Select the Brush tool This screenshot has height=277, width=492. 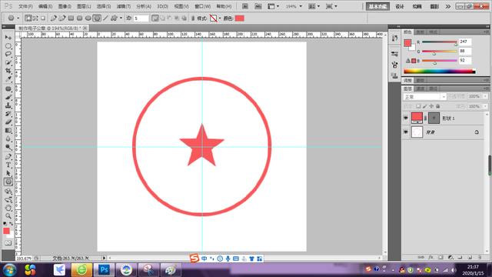coord(8,97)
